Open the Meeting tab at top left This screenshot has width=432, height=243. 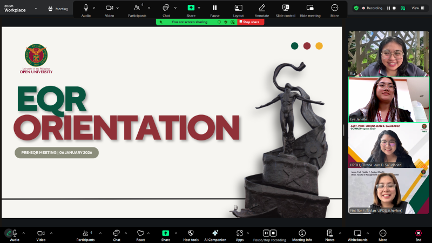[58, 9]
